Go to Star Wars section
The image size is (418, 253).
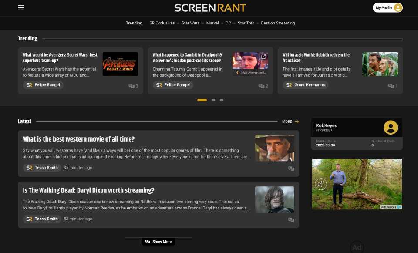[x=190, y=23]
